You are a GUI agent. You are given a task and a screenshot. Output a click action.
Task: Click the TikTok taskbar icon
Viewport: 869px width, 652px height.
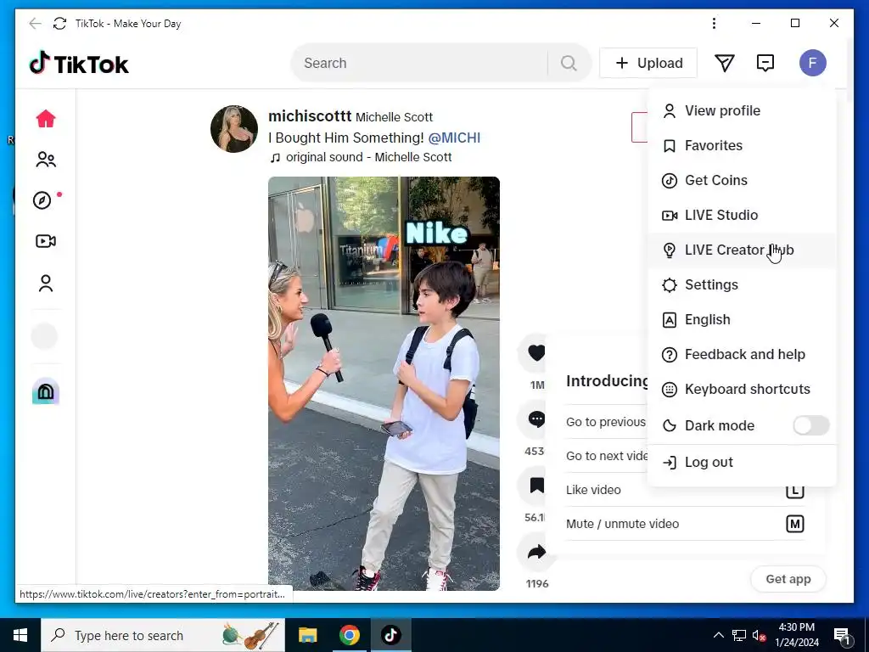click(390, 635)
